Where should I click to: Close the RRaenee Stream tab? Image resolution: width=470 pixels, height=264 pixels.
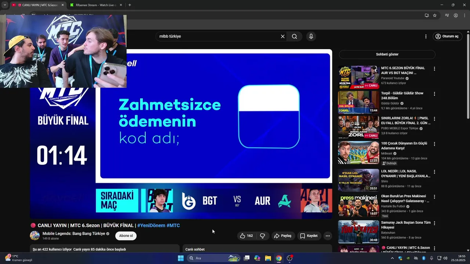(x=121, y=5)
